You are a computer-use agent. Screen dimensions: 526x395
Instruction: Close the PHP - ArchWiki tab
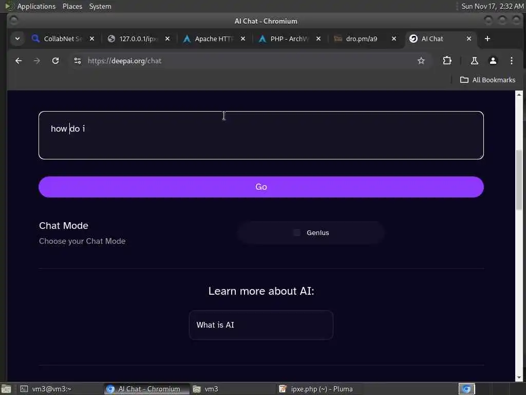[x=318, y=39]
